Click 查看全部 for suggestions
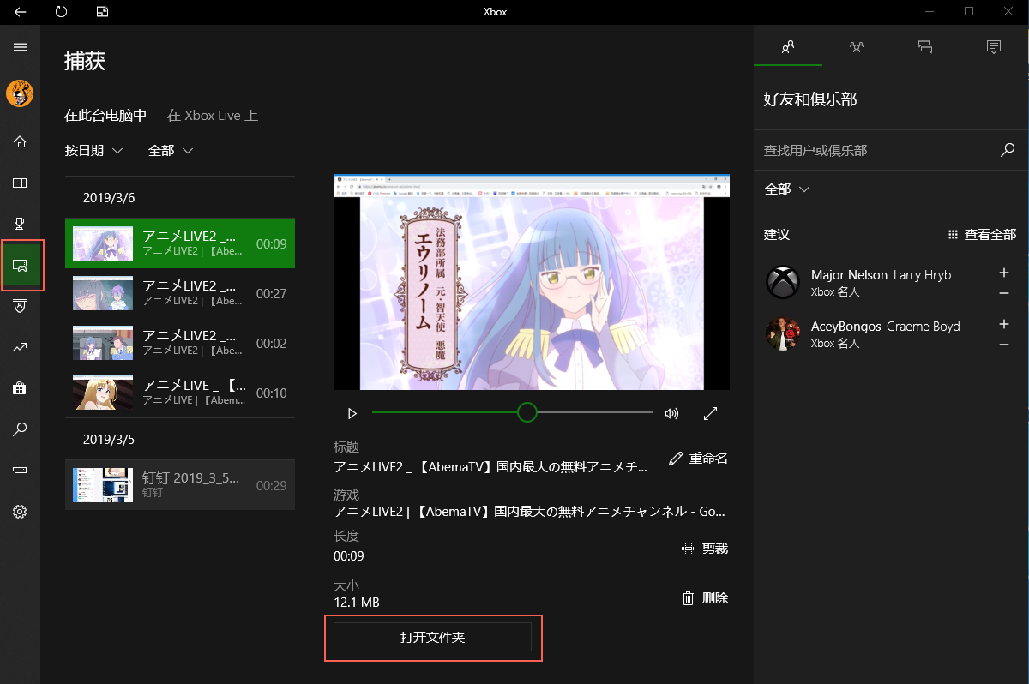 pos(982,234)
